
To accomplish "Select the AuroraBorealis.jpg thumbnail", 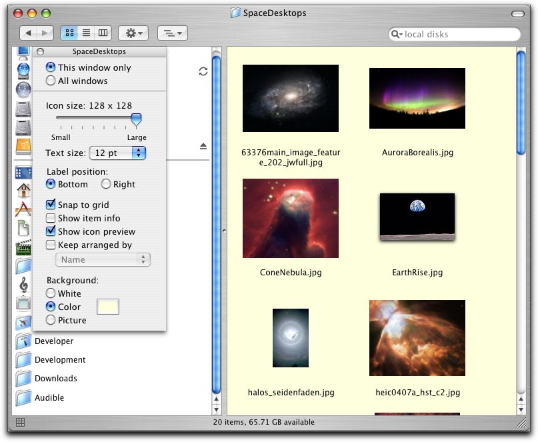I will click(417, 98).
